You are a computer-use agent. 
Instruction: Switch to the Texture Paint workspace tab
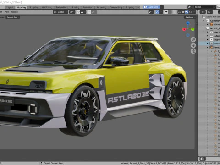pyautogui.click(x=62, y=7)
